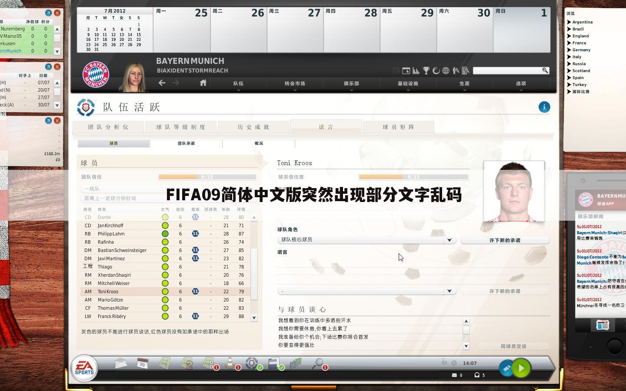The image size is (626, 391).
Task: Open the mail envelope icon in bottom toolbar
Action: coord(121,363)
